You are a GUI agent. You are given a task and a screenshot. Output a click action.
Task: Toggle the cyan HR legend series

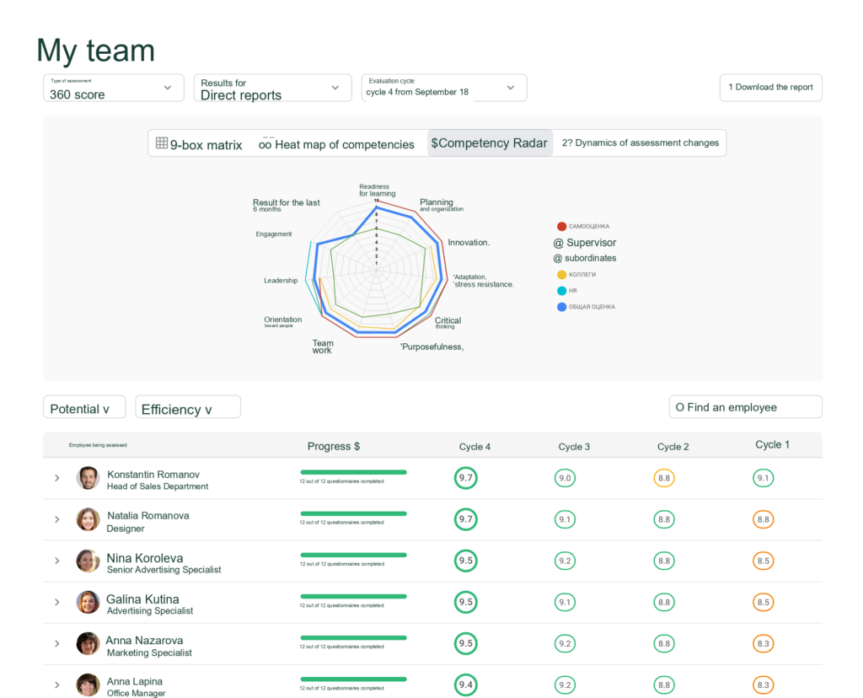567,291
